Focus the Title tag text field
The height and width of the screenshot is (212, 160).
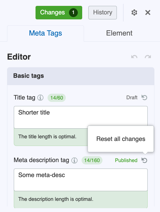(x=81, y=117)
